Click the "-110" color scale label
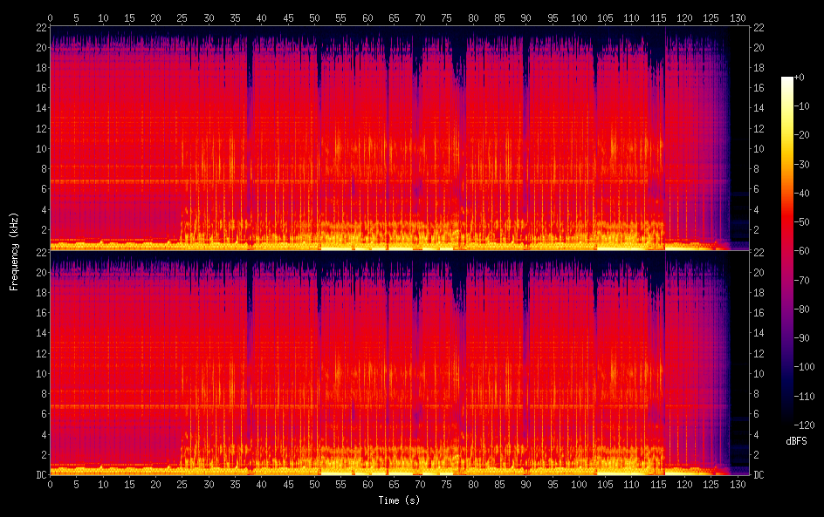This screenshot has width=824, height=517. point(804,397)
